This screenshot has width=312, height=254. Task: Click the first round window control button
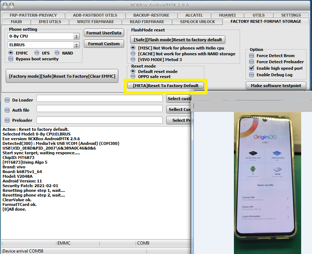[5, 5]
